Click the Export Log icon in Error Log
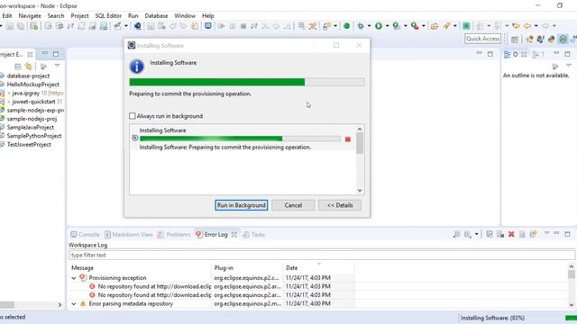Image resolution: width=577 pixels, height=324 pixels. point(456,234)
